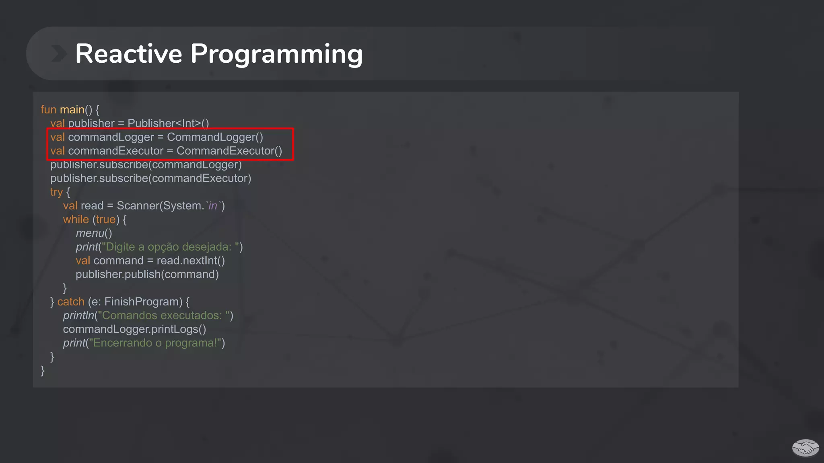This screenshot has height=463, width=824.
Task: Click the 'catch (e: FinishProgram)' line
Action: point(120,302)
